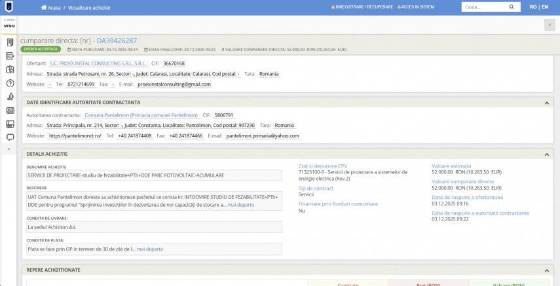
Task: Expand the left sidebar menu arrow
Action: pyautogui.click(x=9, y=150)
